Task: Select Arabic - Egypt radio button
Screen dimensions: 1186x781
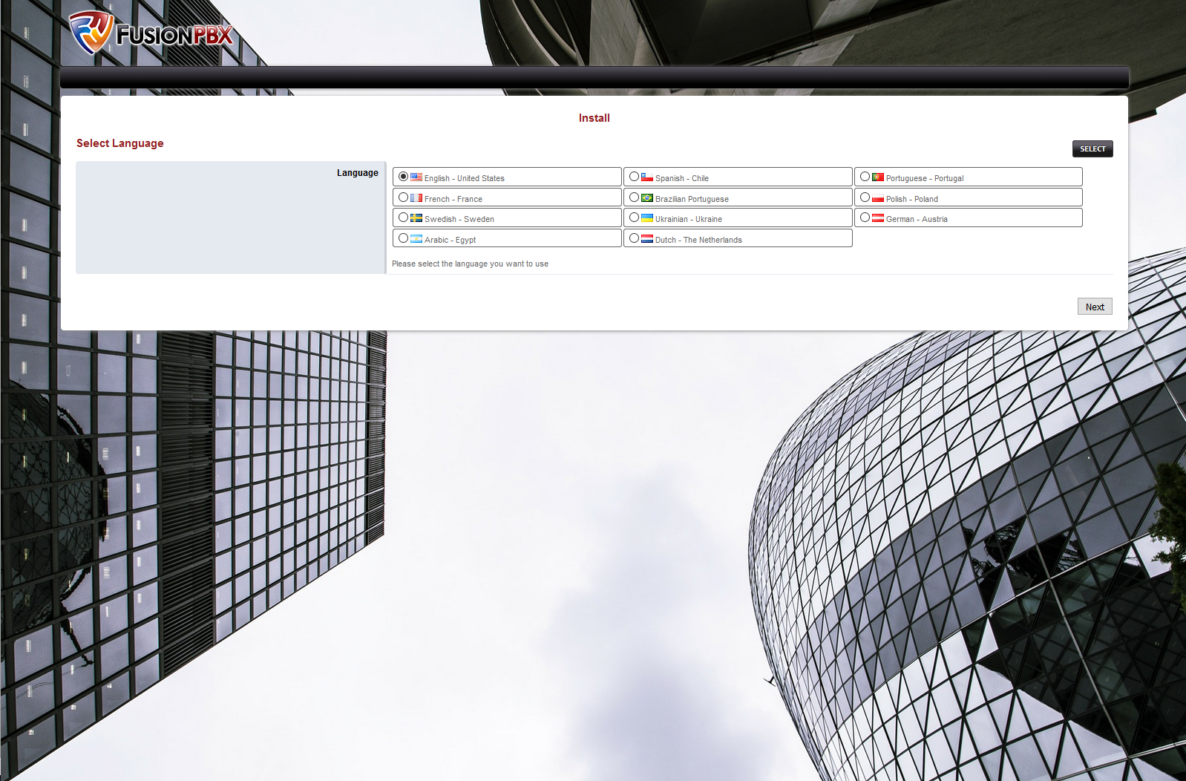Action: 403,238
